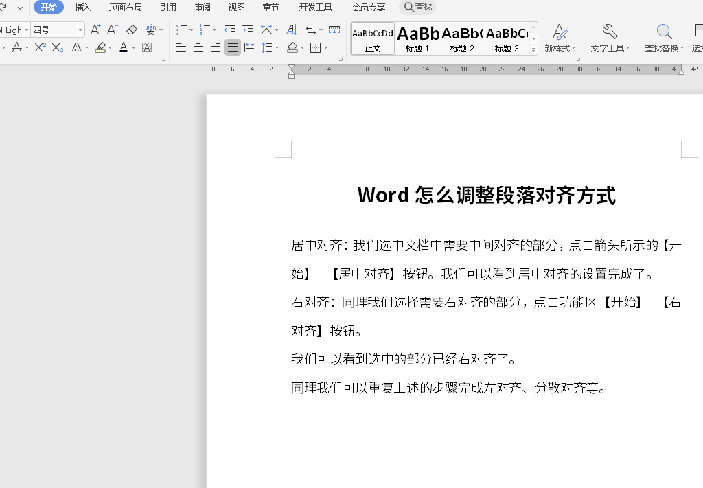Apply superscript X² formatting
Screen dimensions: 703x488
(41, 47)
